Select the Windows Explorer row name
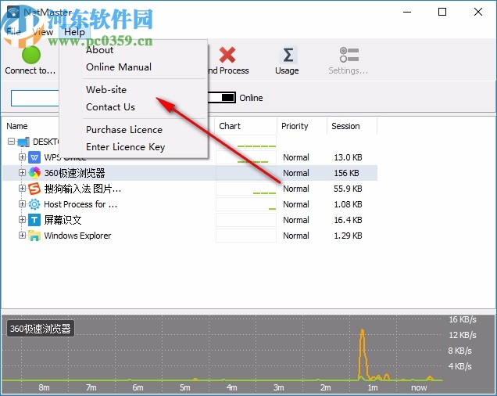Image resolution: width=497 pixels, height=396 pixels. tap(77, 236)
